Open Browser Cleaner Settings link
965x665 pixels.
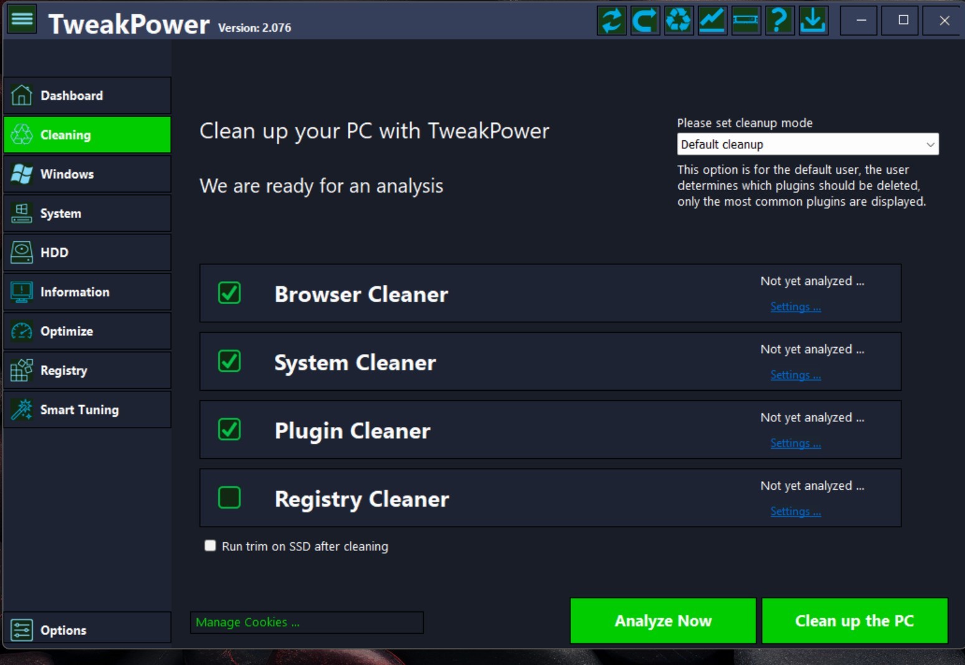[795, 307]
